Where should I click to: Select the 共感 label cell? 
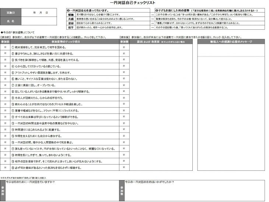(x=71, y=19)
